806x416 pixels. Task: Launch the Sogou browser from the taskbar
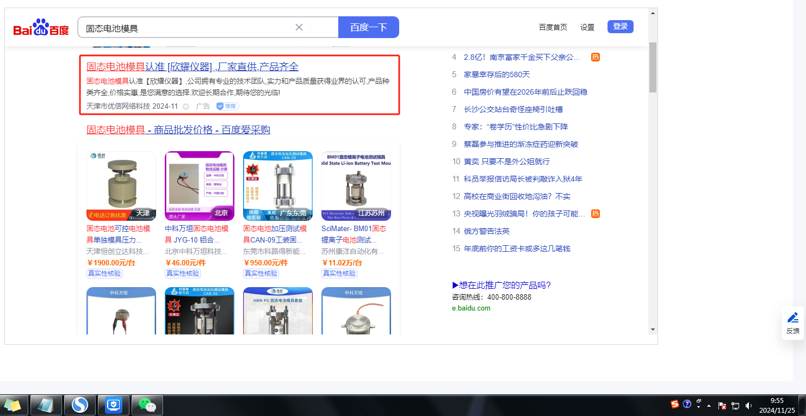(x=80, y=405)
